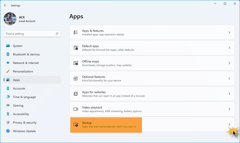Expand the Apps & features chevron
Viewport: 240px width, 143px height.
coord(229,32)
